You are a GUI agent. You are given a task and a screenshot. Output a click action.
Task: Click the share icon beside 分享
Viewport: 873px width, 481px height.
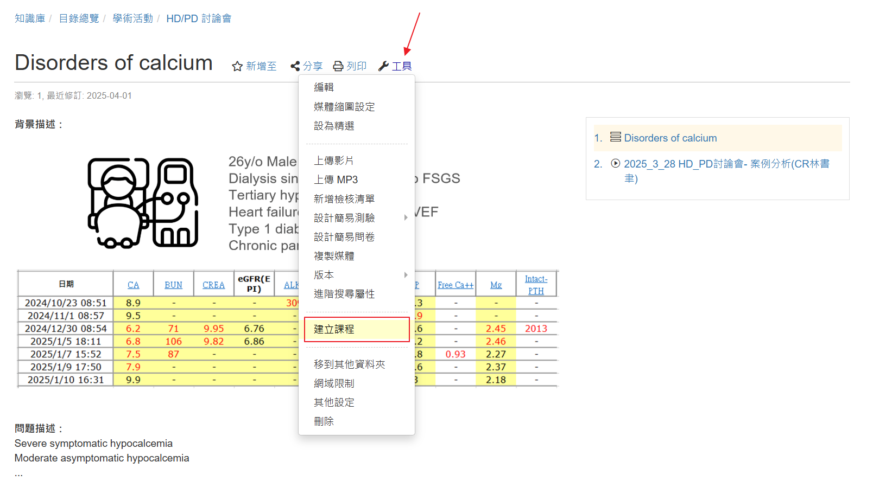295,66
